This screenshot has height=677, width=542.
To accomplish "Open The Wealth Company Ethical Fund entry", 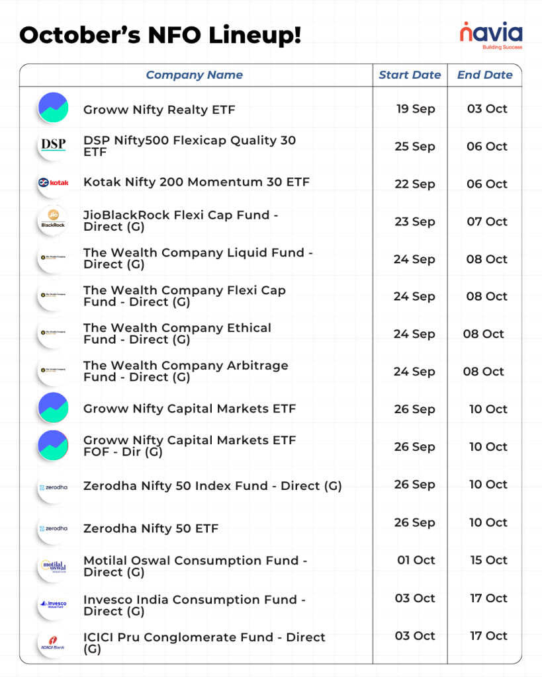I will 177,333.
